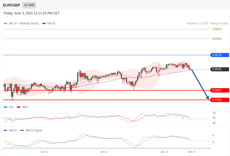This screenshot has height=156, width=230.
Task: Click the RSI legend swatch
Action: [x=5, y=107]
